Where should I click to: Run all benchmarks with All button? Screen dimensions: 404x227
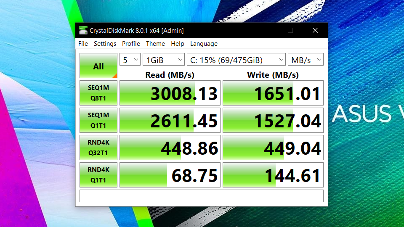(98, 66)
